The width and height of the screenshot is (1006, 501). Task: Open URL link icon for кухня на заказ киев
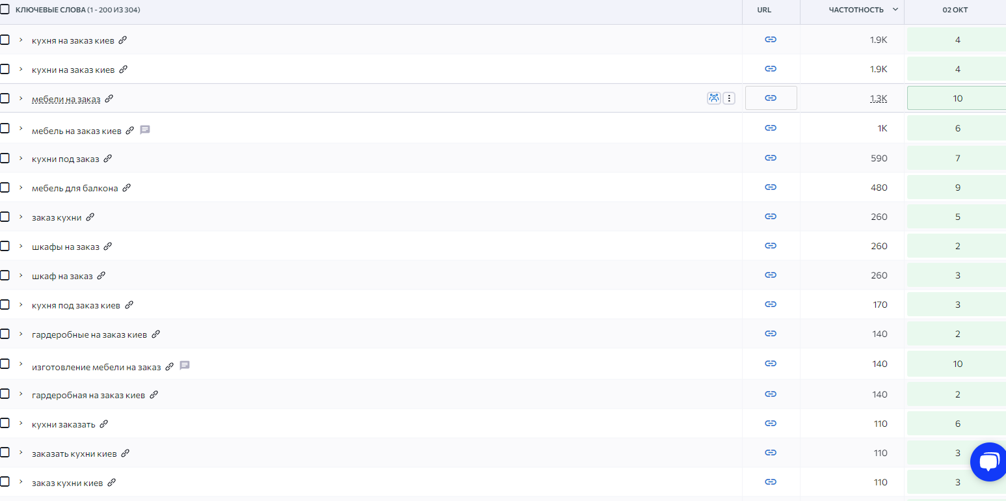point(771,40)
